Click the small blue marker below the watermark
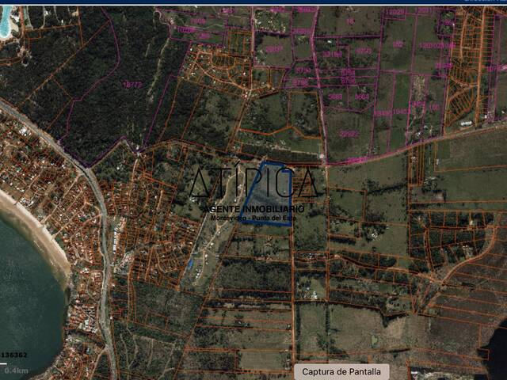 190,264
